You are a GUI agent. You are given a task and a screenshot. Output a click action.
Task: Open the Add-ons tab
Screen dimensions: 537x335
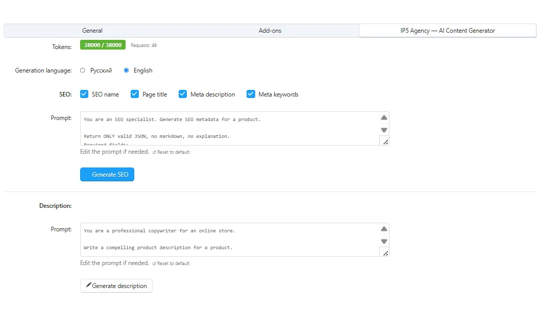tap(270, 31)
